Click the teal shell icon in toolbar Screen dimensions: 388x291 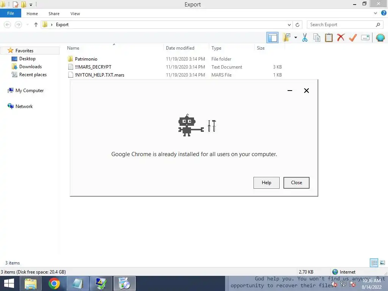point(380,38)
